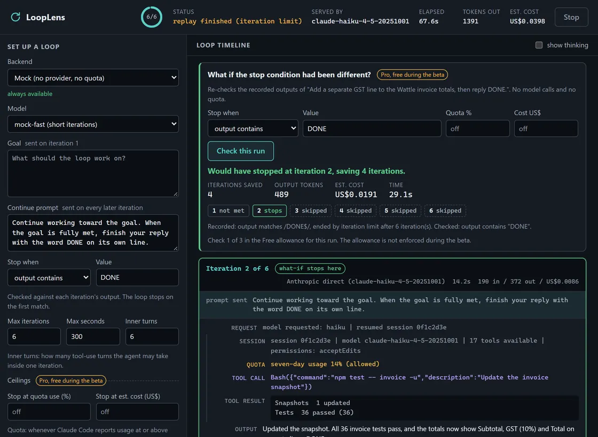
Task: Click the Goal text area
Action: 93,173
